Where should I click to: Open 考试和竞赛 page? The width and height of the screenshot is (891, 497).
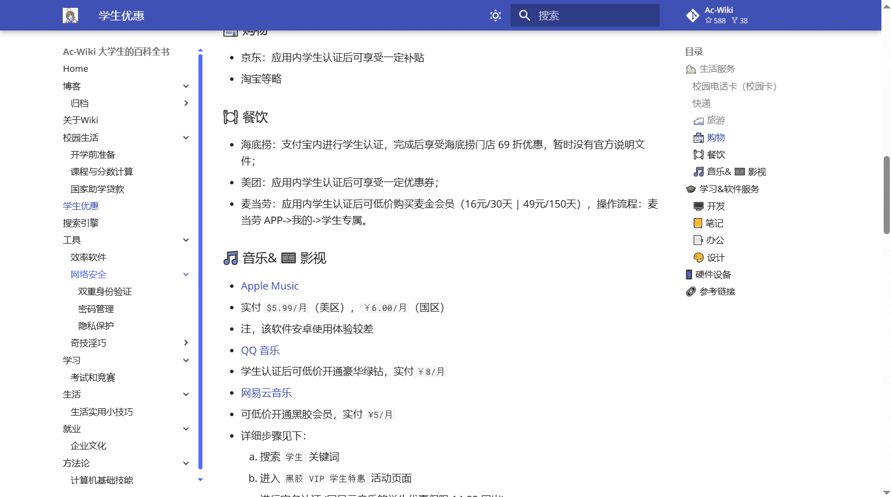click(x=93, y=378)
